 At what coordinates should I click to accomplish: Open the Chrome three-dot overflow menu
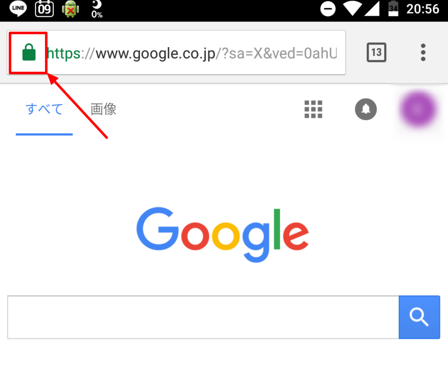[x=423, y=52]
